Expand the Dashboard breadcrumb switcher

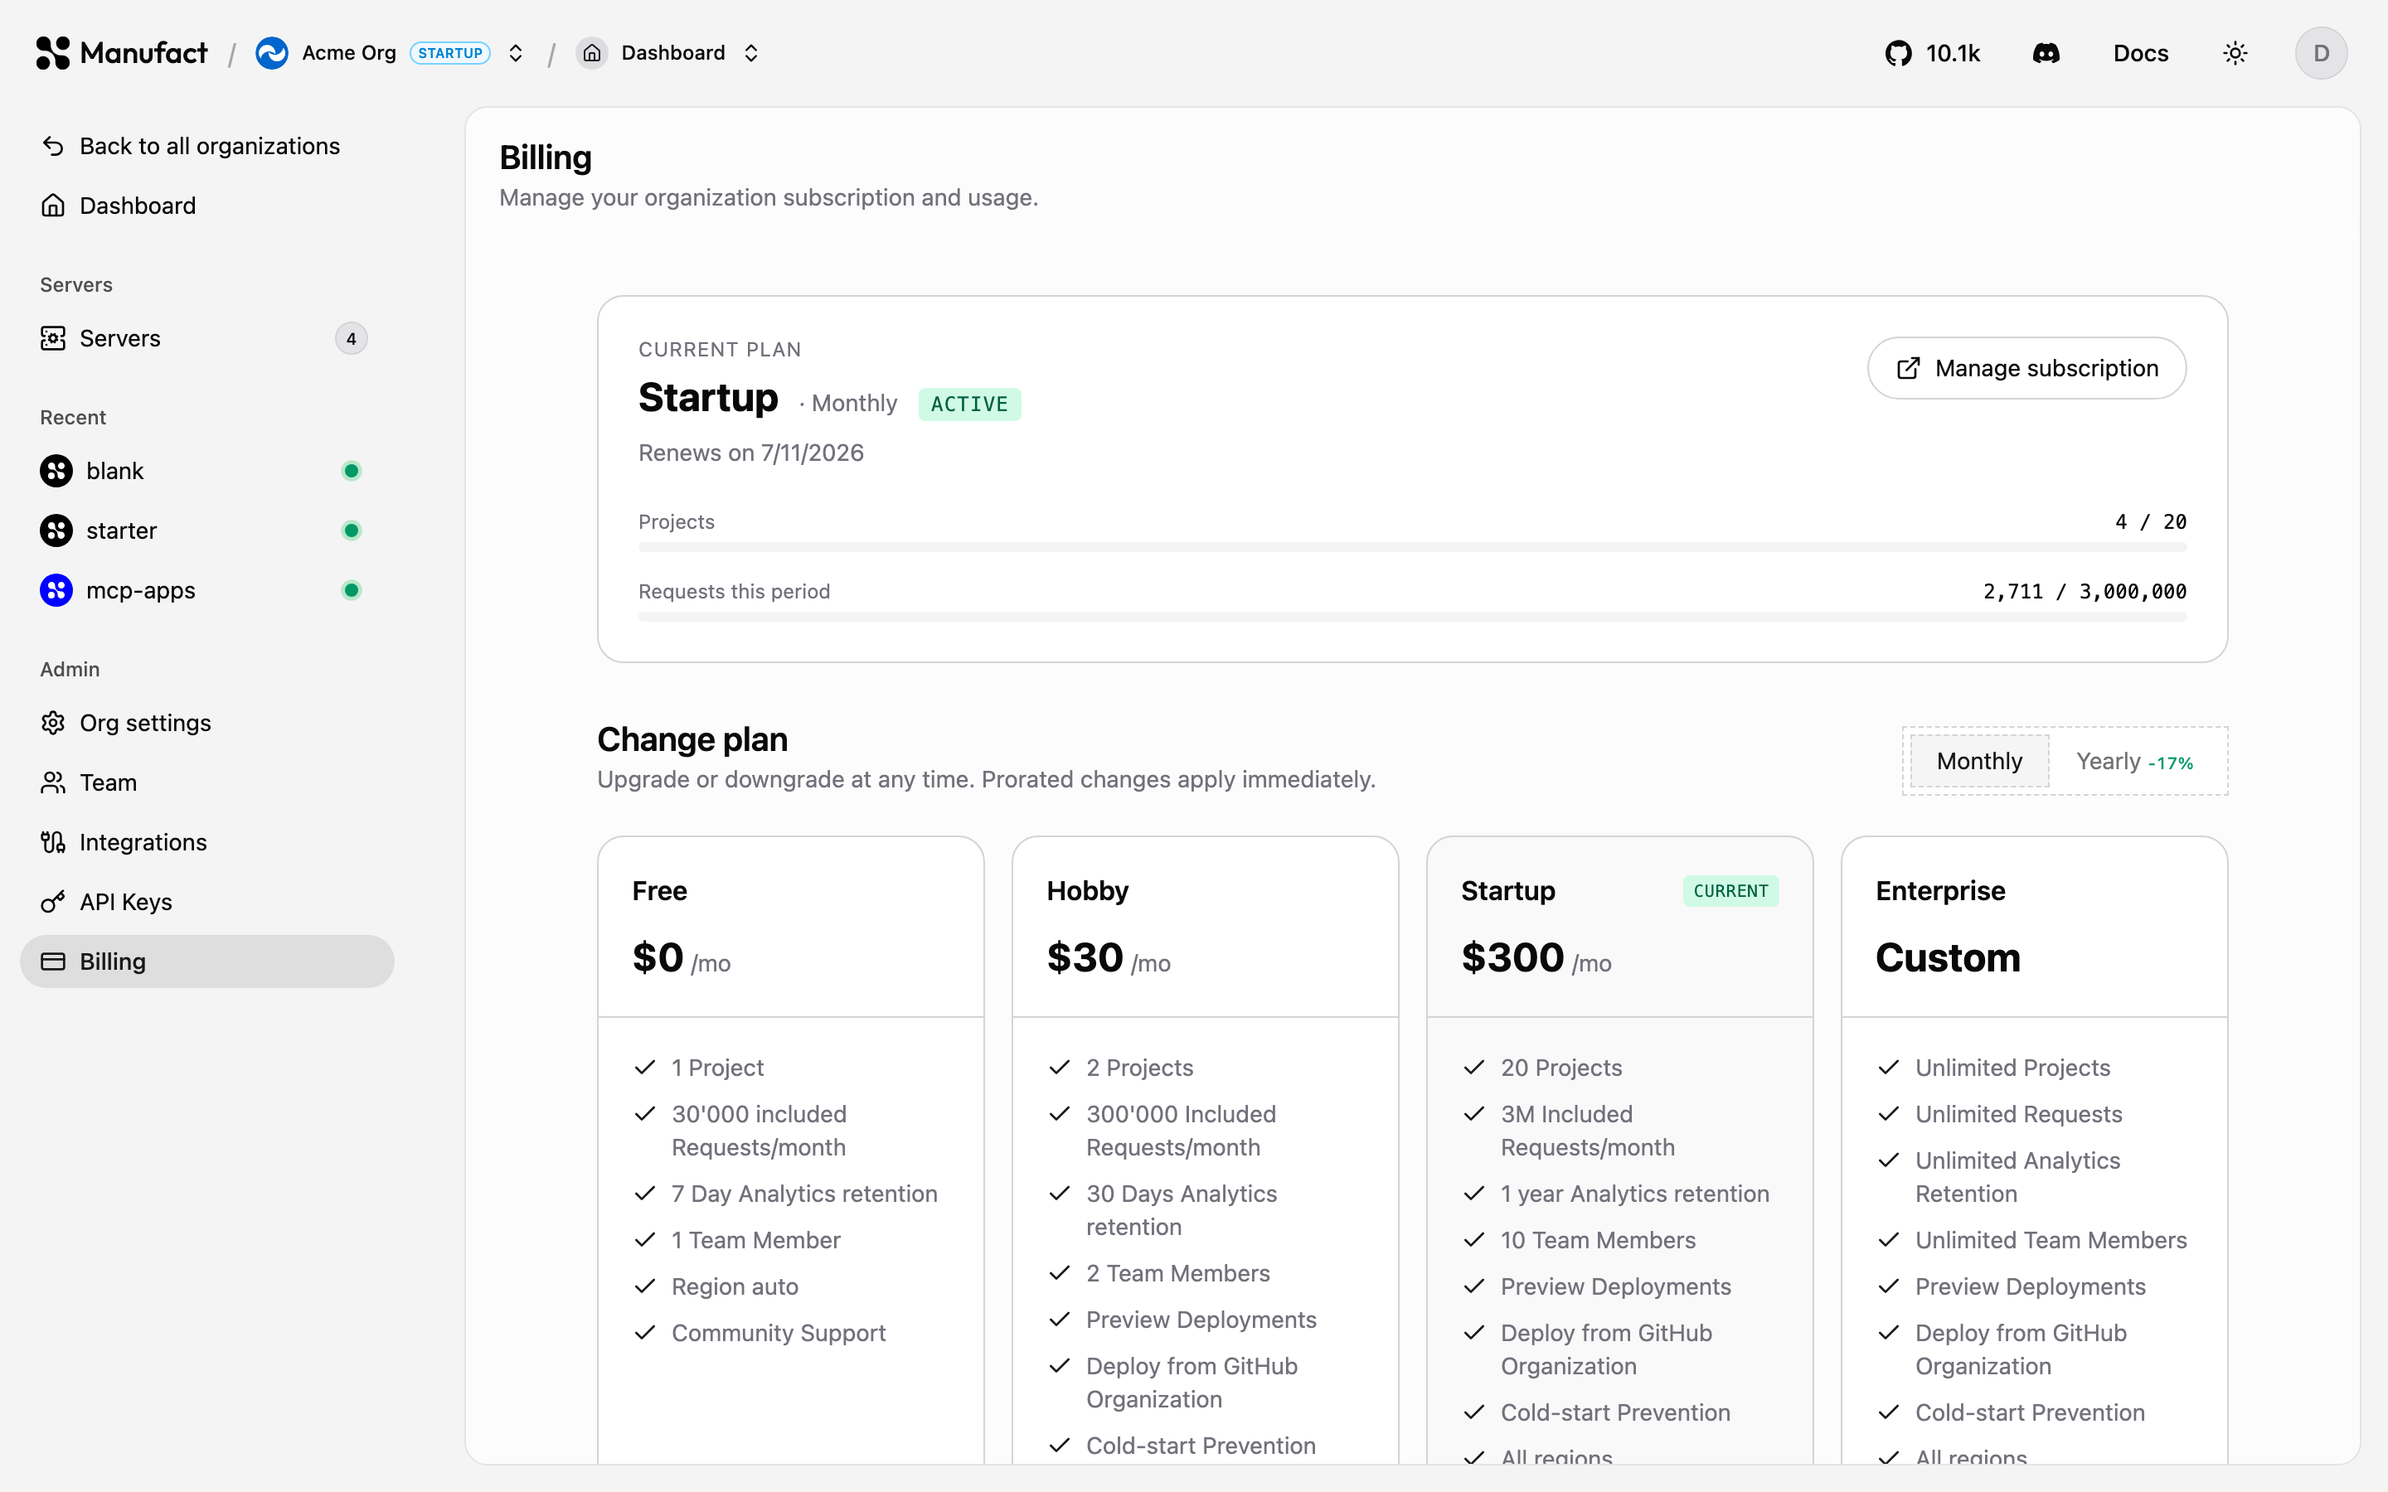pos(751,53)
